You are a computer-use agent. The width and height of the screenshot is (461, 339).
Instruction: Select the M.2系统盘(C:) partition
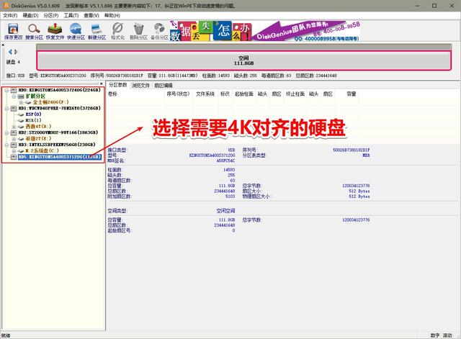[x=42, y=150]
